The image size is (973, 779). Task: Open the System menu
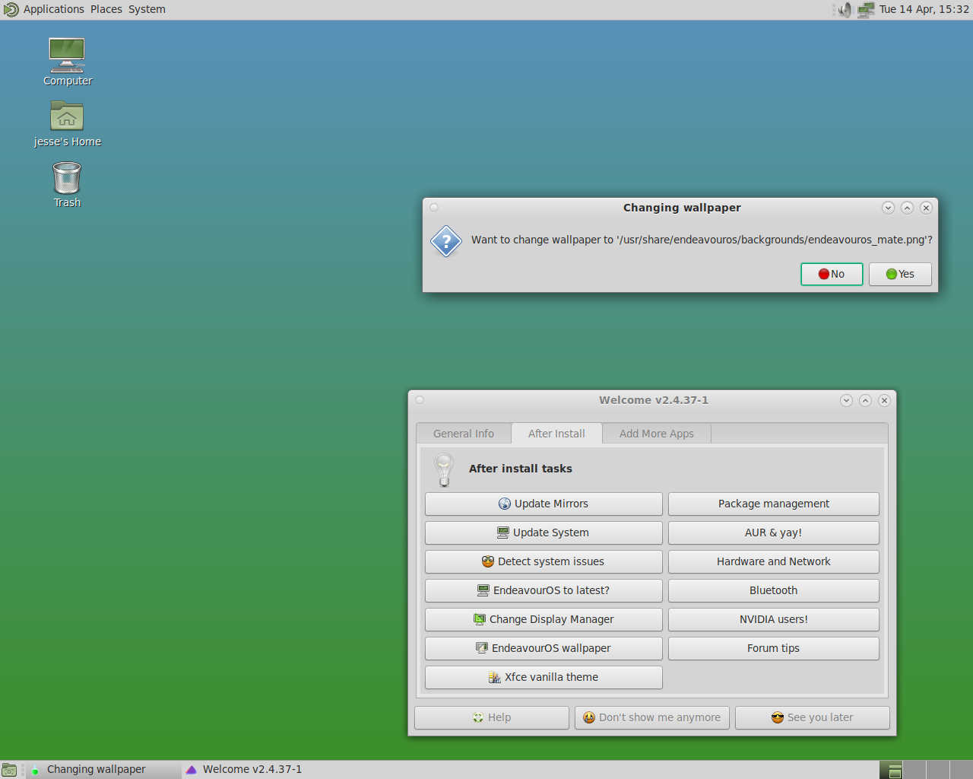(147, 9)
